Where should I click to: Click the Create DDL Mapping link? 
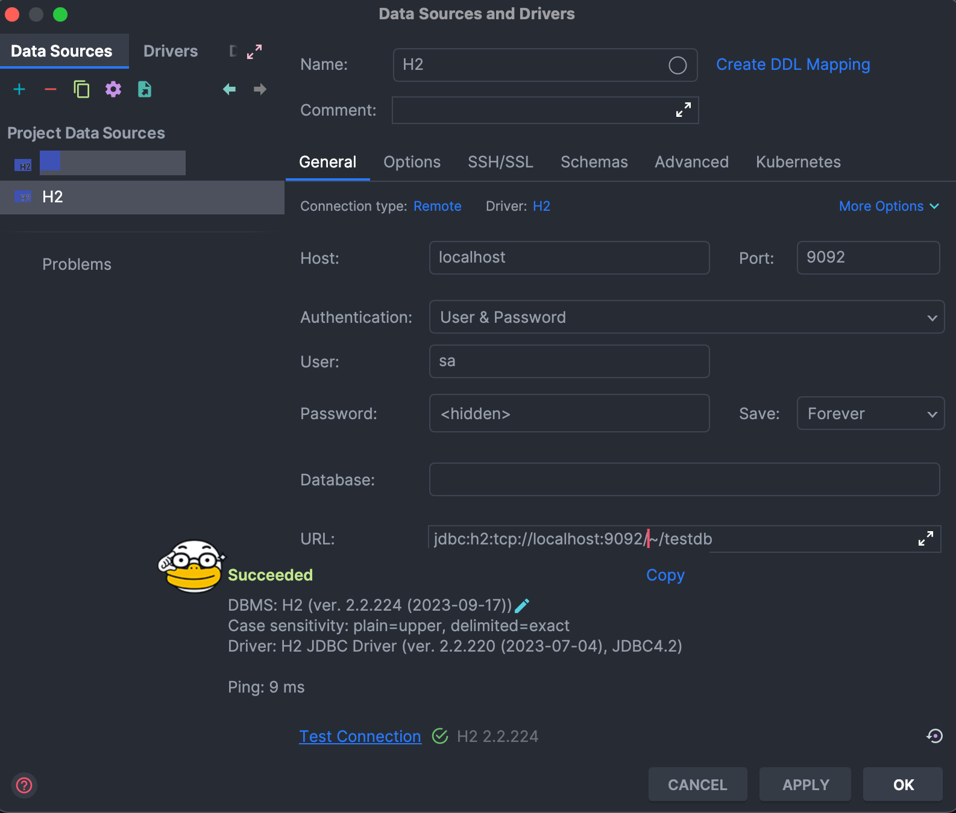tap(793, 64)
